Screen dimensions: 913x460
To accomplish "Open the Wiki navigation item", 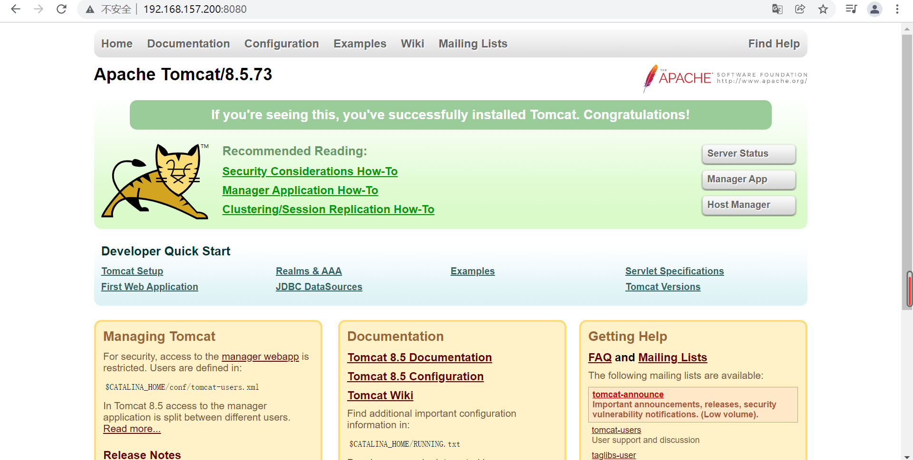I will point(412,44).
